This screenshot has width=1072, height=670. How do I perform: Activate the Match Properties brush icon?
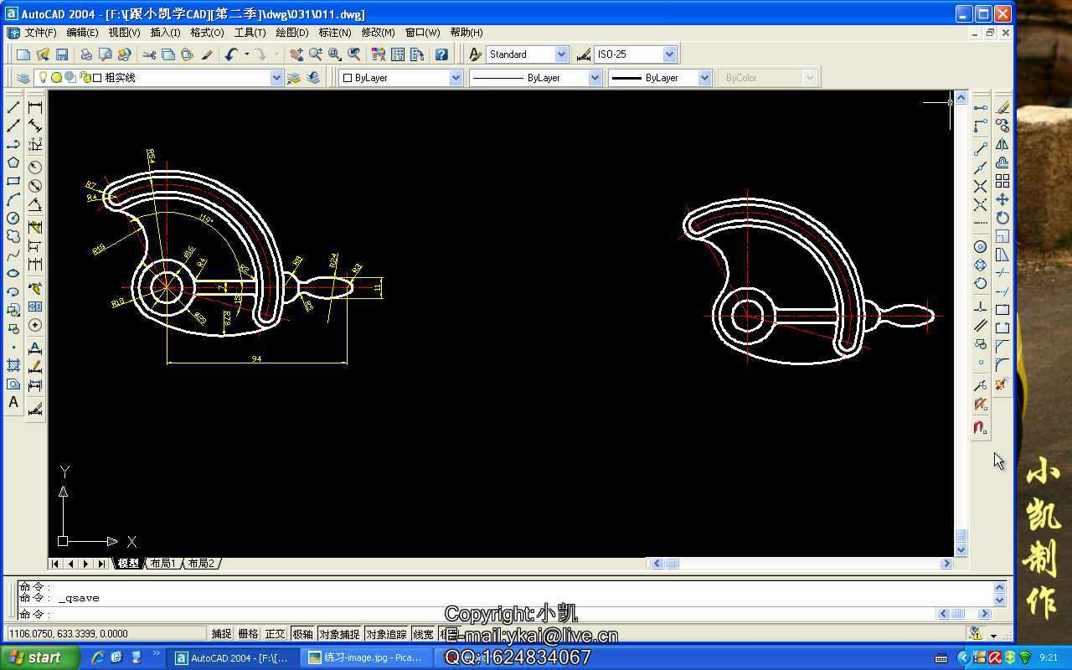coord(207,54)
